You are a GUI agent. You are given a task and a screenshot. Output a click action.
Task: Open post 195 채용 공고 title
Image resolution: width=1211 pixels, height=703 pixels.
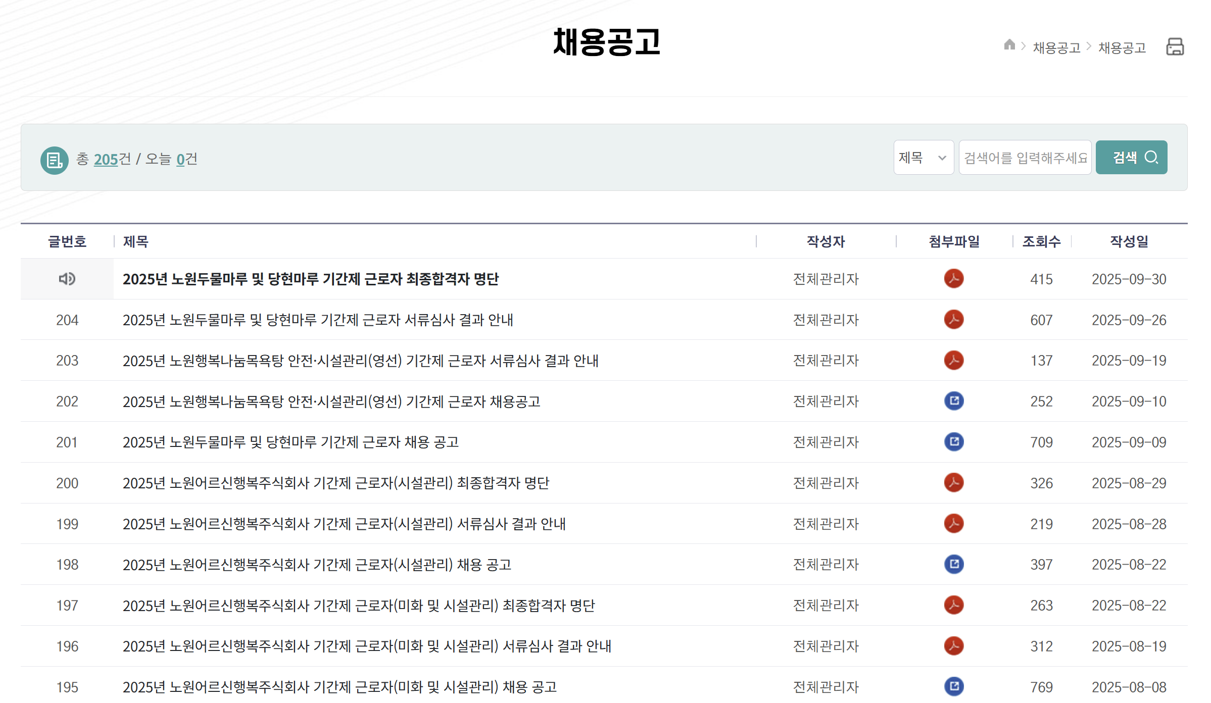(x=339, y=687)
